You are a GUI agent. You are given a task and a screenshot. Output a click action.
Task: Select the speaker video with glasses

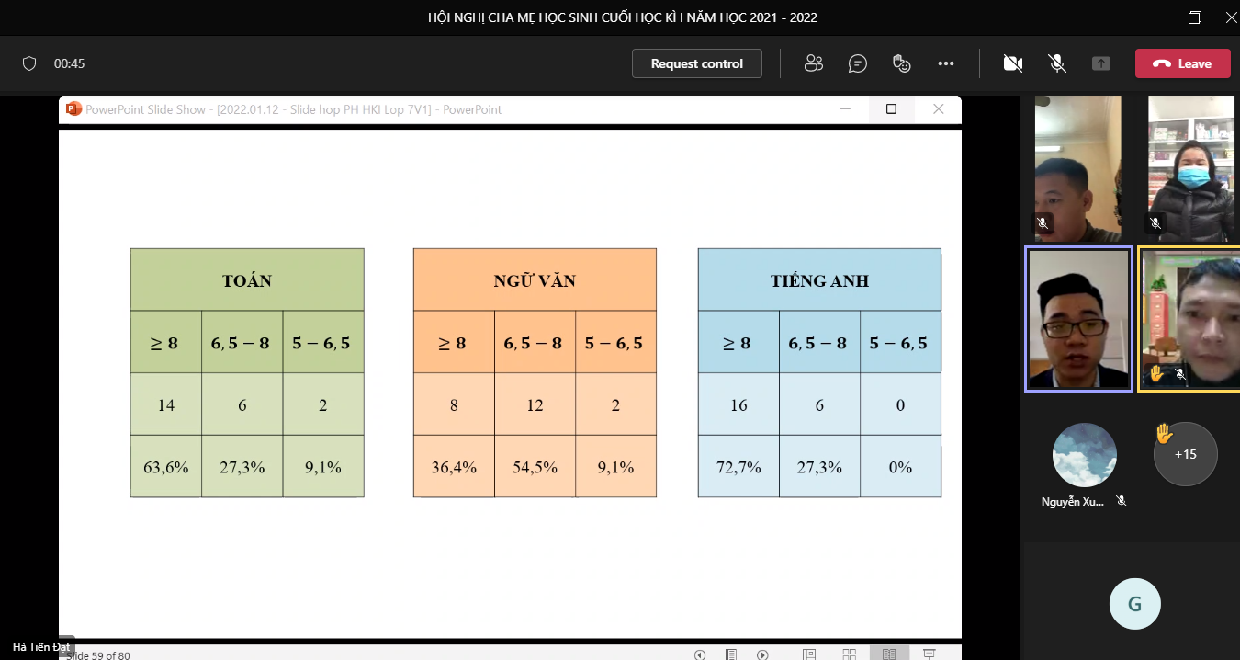point(1078,319)
